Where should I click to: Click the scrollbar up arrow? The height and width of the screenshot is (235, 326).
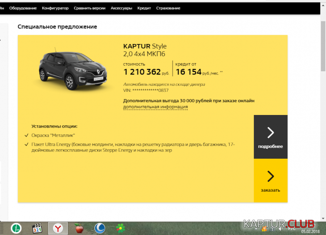coord(323,6)
